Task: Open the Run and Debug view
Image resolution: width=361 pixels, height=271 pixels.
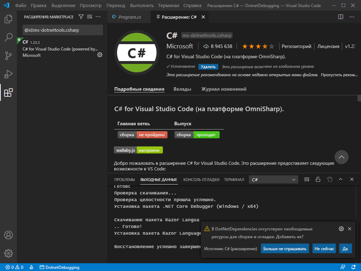Action: (x=8, y=74)
